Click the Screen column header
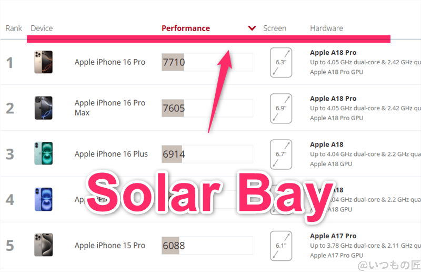 coord(275,28)
